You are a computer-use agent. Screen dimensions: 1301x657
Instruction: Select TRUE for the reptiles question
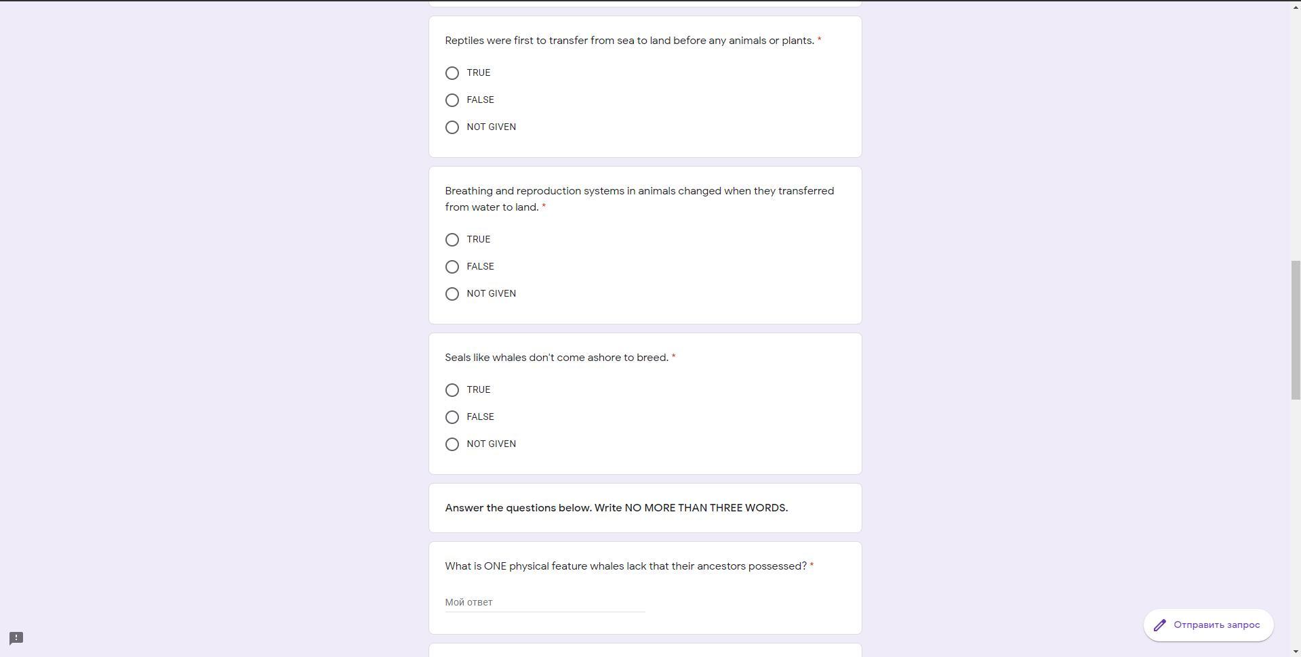pyautogui.click(x=452, y=73)
